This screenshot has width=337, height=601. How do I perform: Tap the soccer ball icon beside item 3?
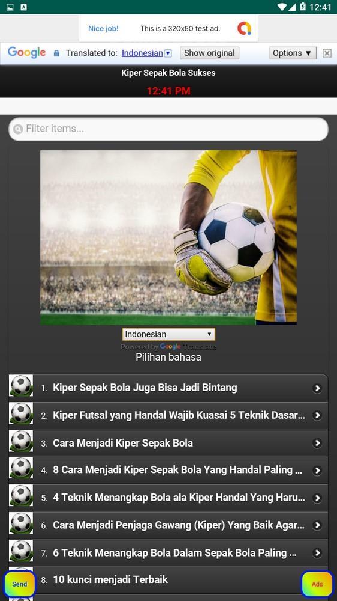tap(21, 441)
